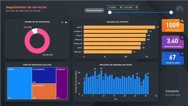Click the 'Día' x-axis label
Viewport: 188px width, 106px height.
pos(116,99)
